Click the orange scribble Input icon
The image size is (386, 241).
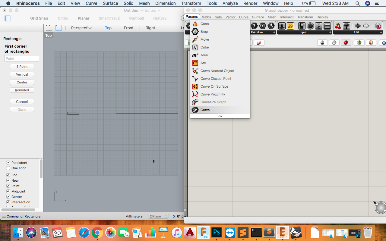[290, 26]
